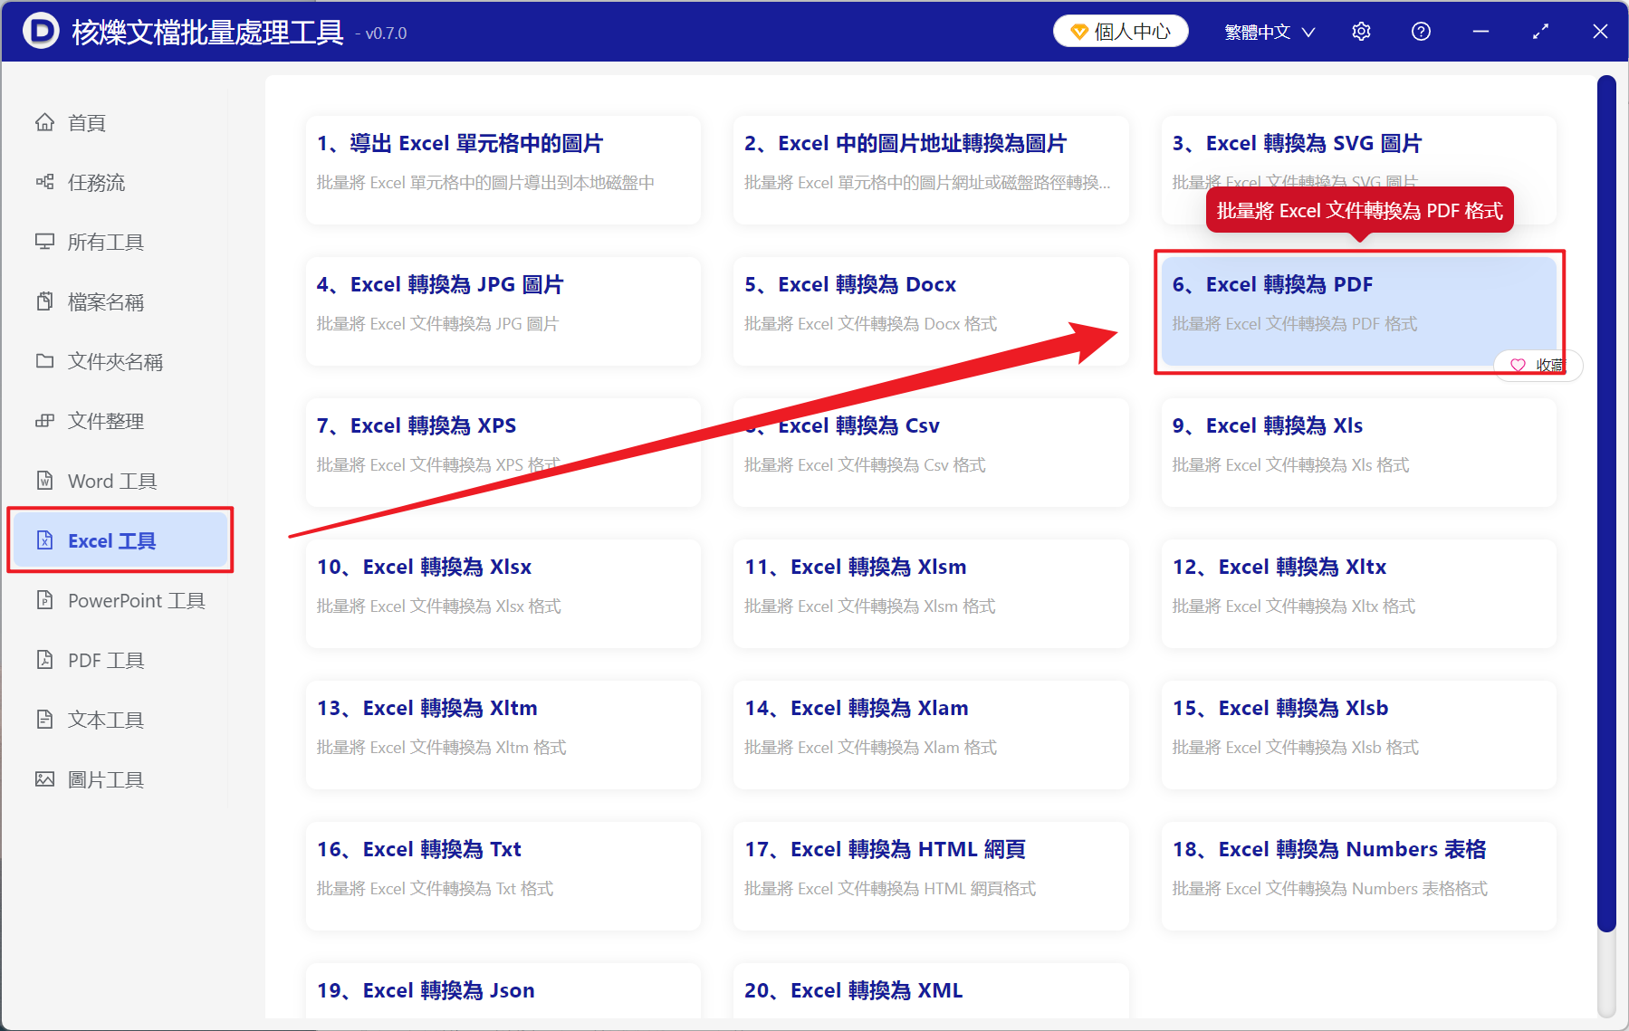Select 所有工具 in sidebar
The image size is (1629, 1031).
[x=120, y=242]
